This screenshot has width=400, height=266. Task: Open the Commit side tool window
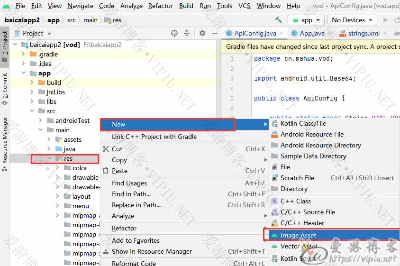[5, 89]
